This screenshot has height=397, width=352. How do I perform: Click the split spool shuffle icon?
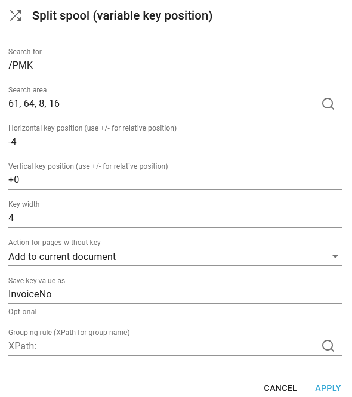click(x=16, y=15)
